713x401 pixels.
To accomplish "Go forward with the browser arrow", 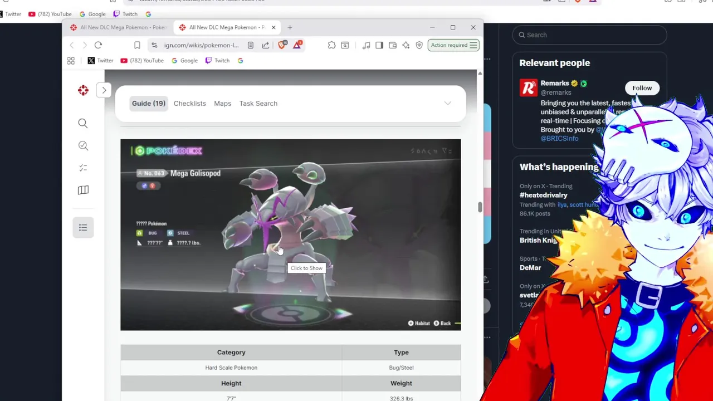I will [85, 45].
